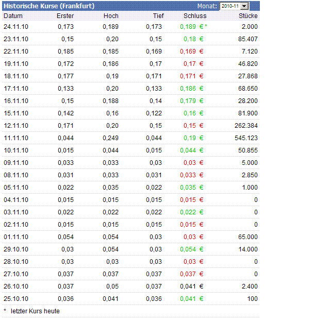Select the date cell 24.11.10

[16, 26]
